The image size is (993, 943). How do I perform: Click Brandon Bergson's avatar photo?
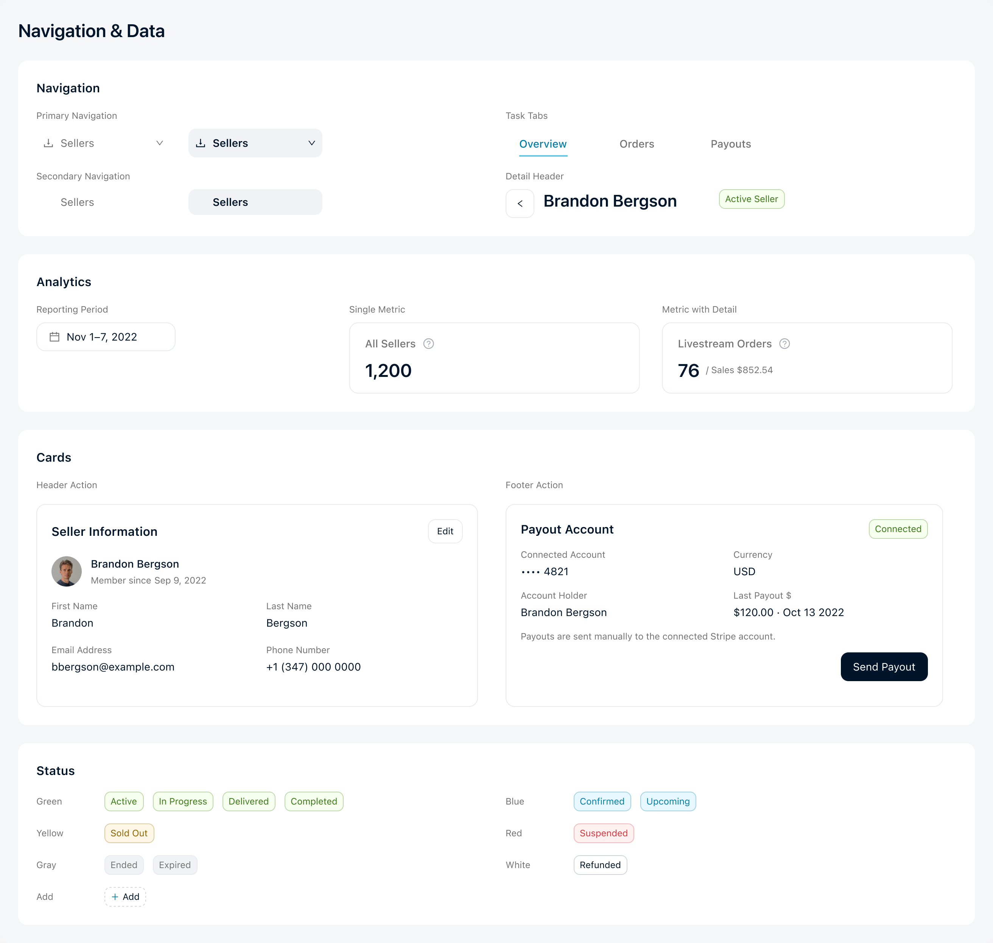tap(66, 571)
